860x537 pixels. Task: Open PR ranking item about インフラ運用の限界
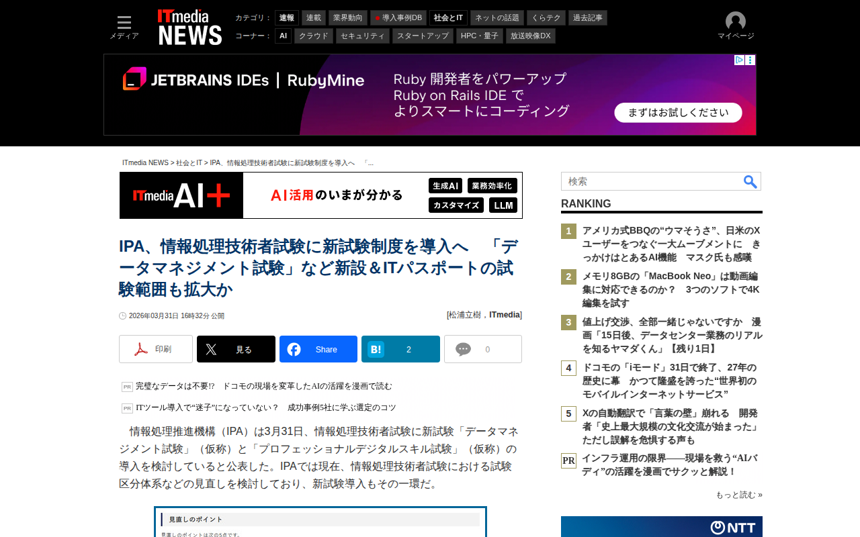[669, 465]
